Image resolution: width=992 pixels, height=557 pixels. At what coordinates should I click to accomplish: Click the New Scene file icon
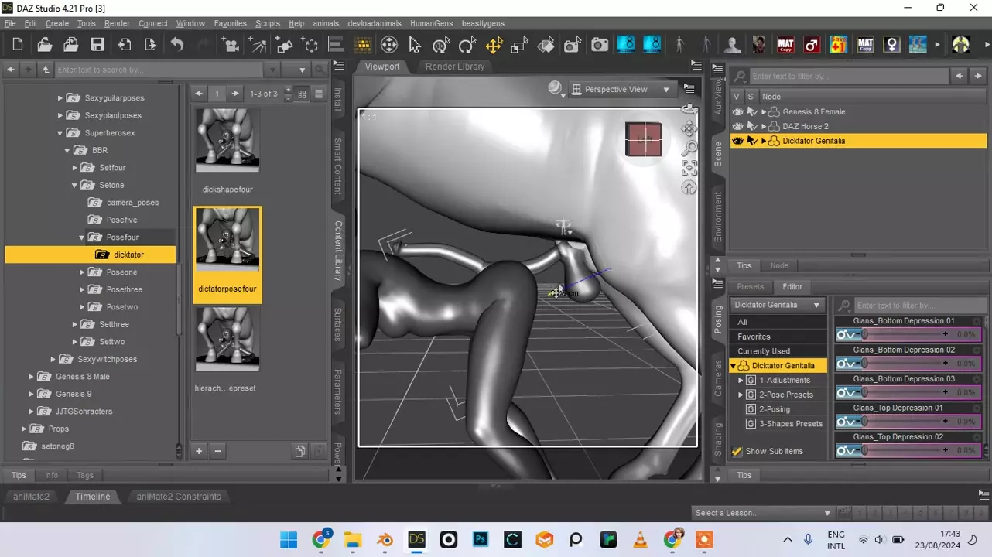[18, 45]
